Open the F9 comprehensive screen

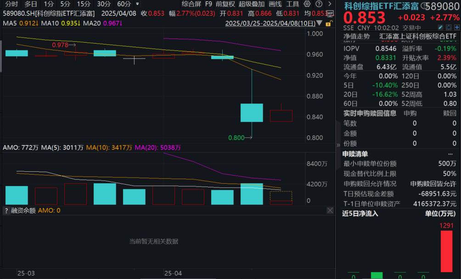coord(209,4)
